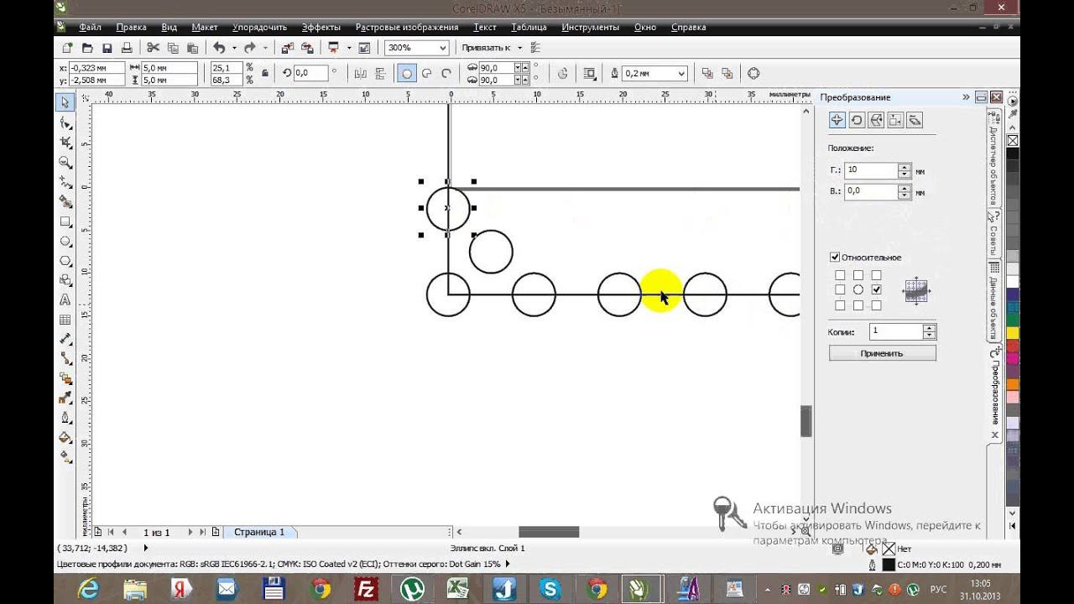The image size is (1074, 604).
Task: Select the Arc shape mode button
Action: 446,73
